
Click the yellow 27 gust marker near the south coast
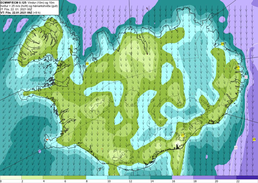[183, 135]
